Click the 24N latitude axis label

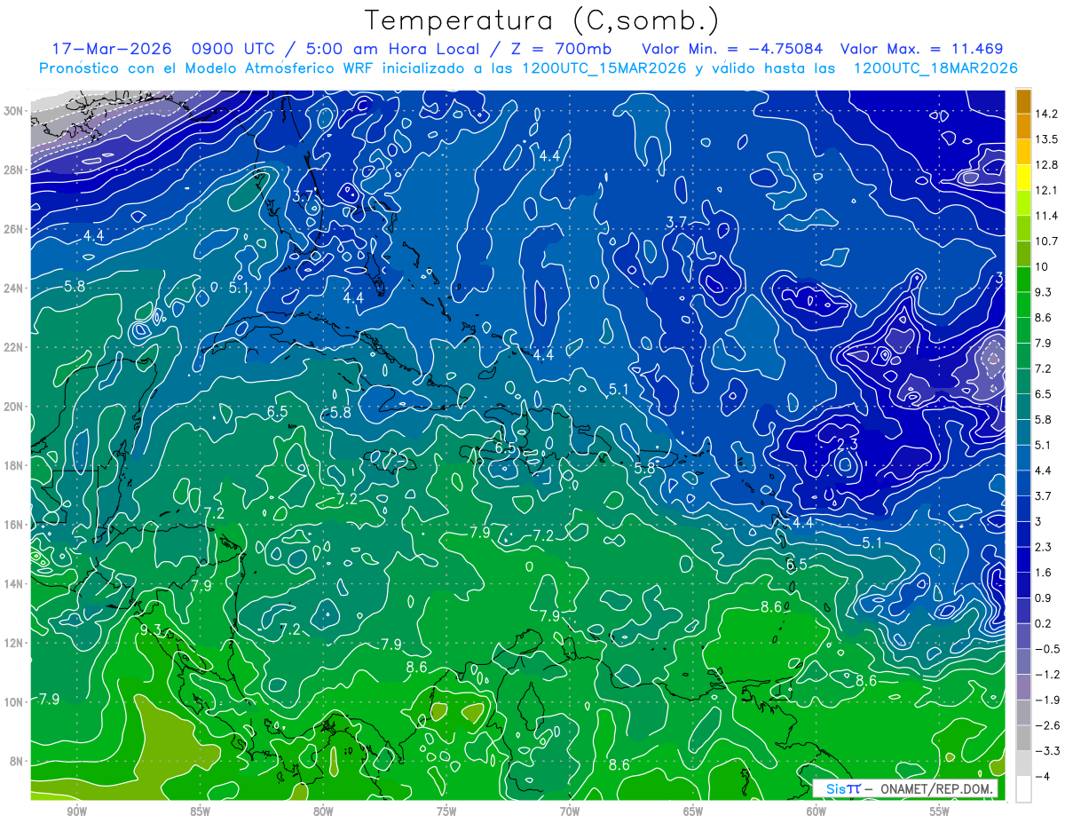(x=15, y=289)
